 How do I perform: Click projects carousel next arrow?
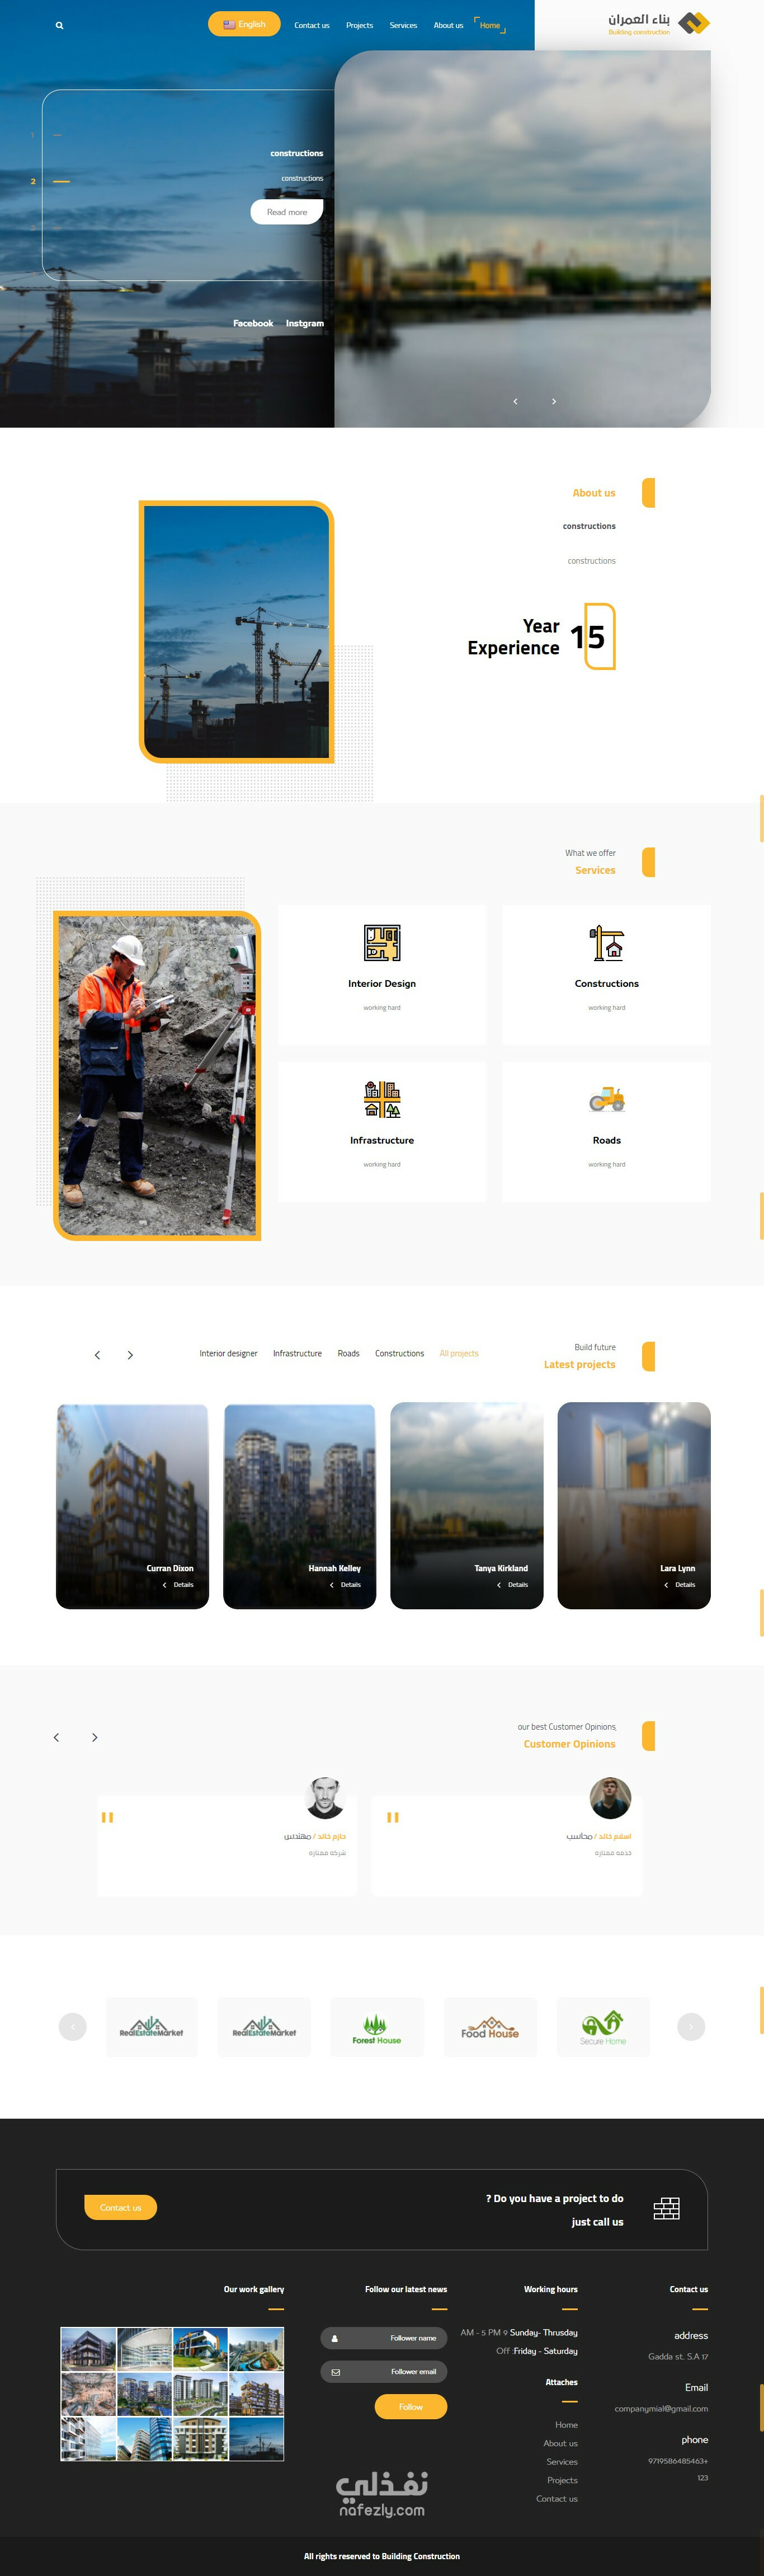(x=130, y=1355)
